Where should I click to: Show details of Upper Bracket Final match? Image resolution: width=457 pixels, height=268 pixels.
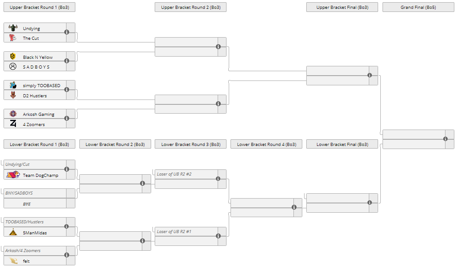click(x=370, y=75)
